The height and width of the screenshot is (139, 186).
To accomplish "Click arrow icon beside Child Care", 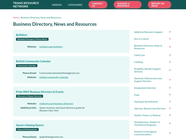I will [x=170, y=55].
